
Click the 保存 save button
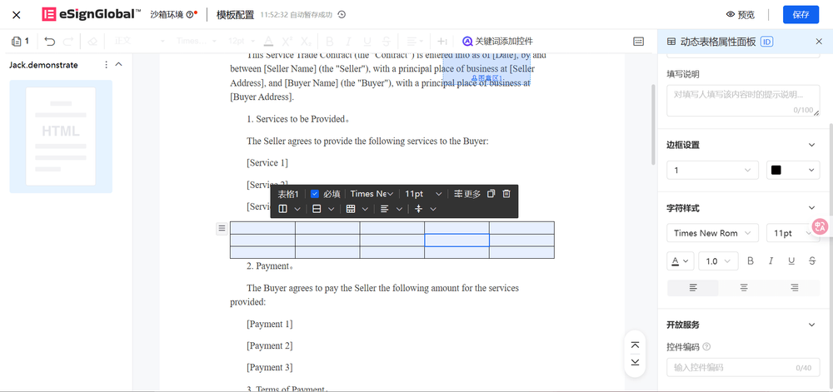pyautogui.click(x=801, y=14)
